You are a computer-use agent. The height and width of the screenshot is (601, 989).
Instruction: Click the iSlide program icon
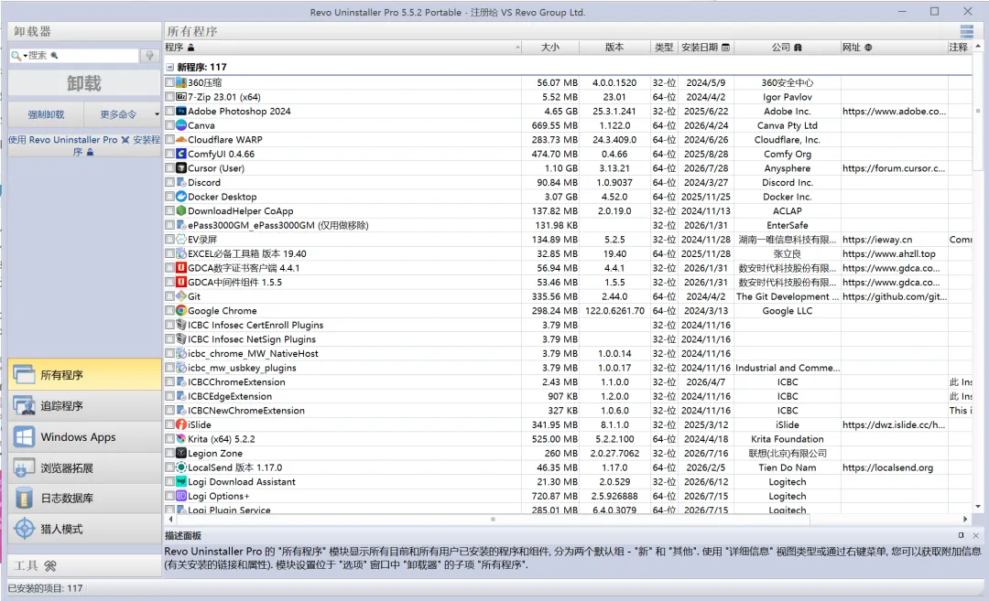point(181,424)
